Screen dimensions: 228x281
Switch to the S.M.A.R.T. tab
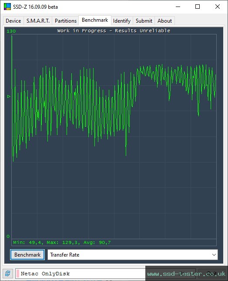pos(38,21)
